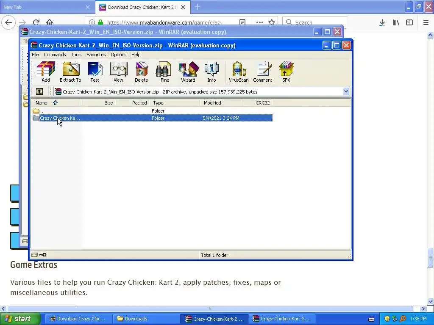Bookmark page with the star icon
The width and height of the screenshot is (434, 325).
pos(272,22)
